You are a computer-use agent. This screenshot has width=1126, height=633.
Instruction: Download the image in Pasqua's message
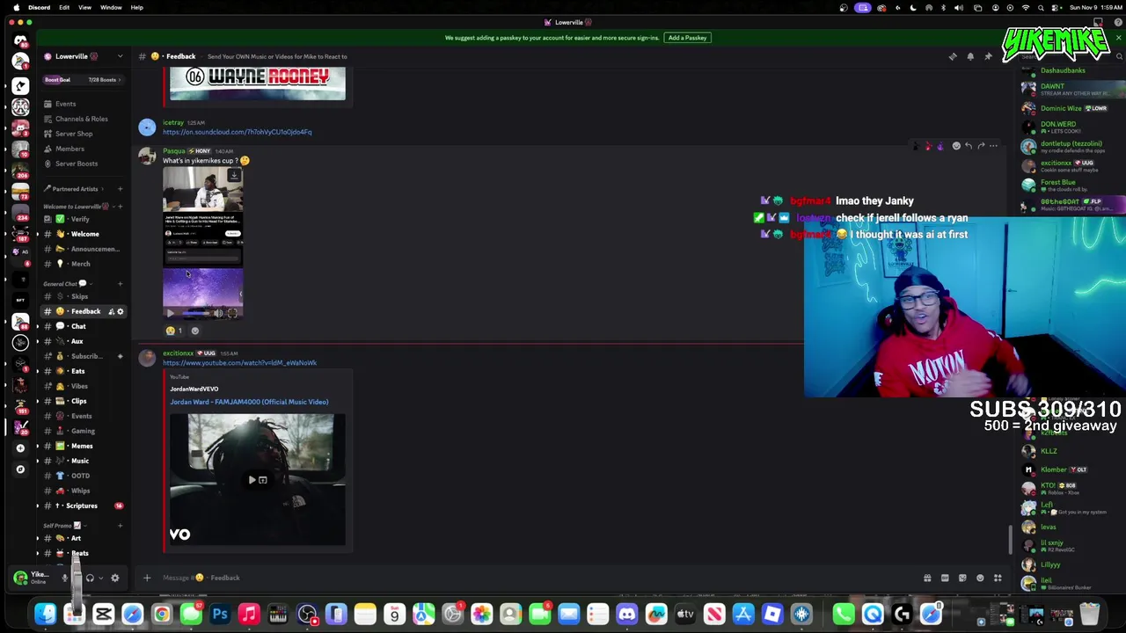pyautogui.click(x=234, y=175)
